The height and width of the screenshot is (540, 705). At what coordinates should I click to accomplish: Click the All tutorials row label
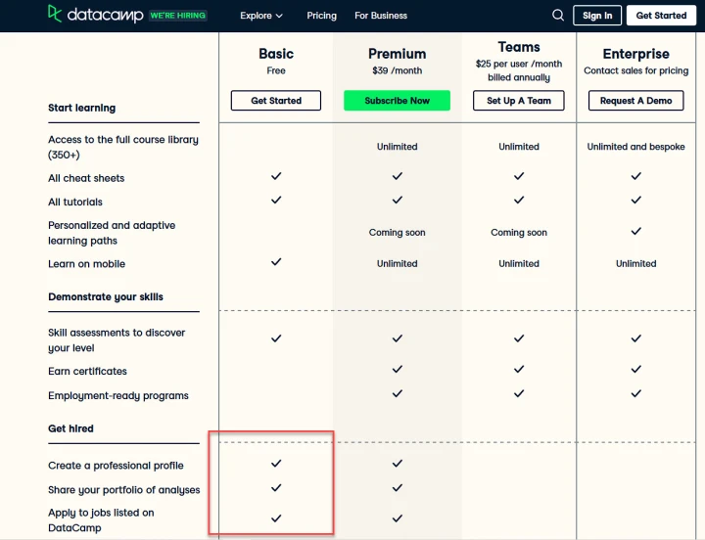coord(75,202)
